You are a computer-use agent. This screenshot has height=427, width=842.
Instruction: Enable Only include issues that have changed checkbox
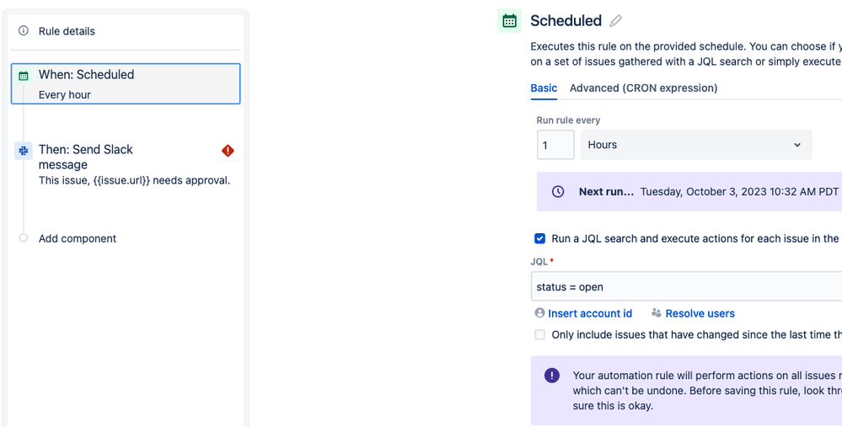(540, 335)
